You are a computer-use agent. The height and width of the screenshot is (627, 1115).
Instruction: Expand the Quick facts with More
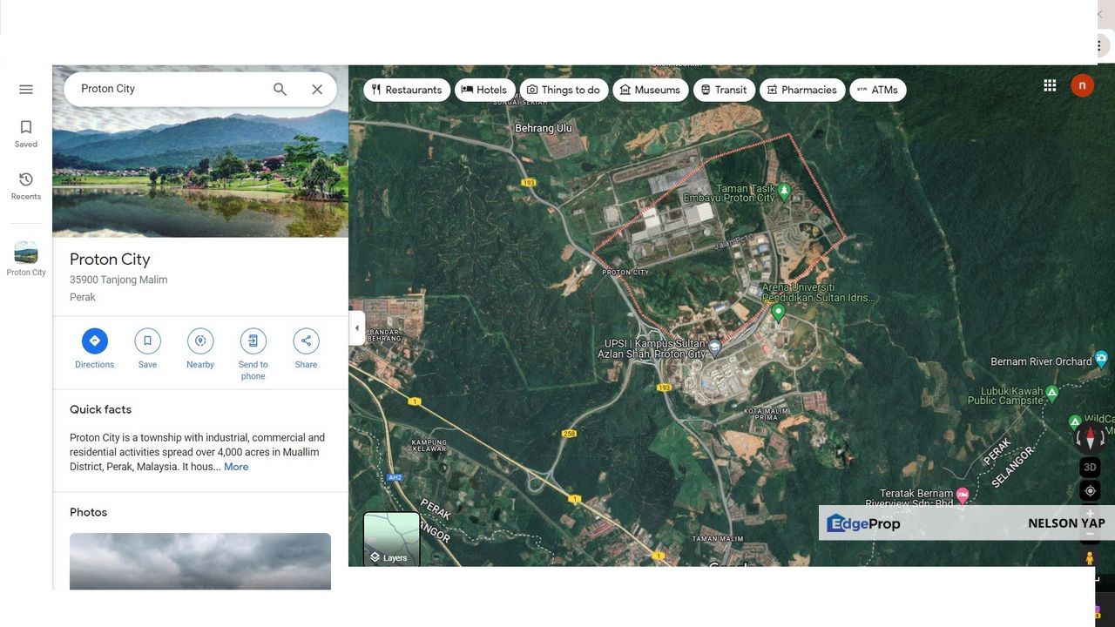[236, 467]
